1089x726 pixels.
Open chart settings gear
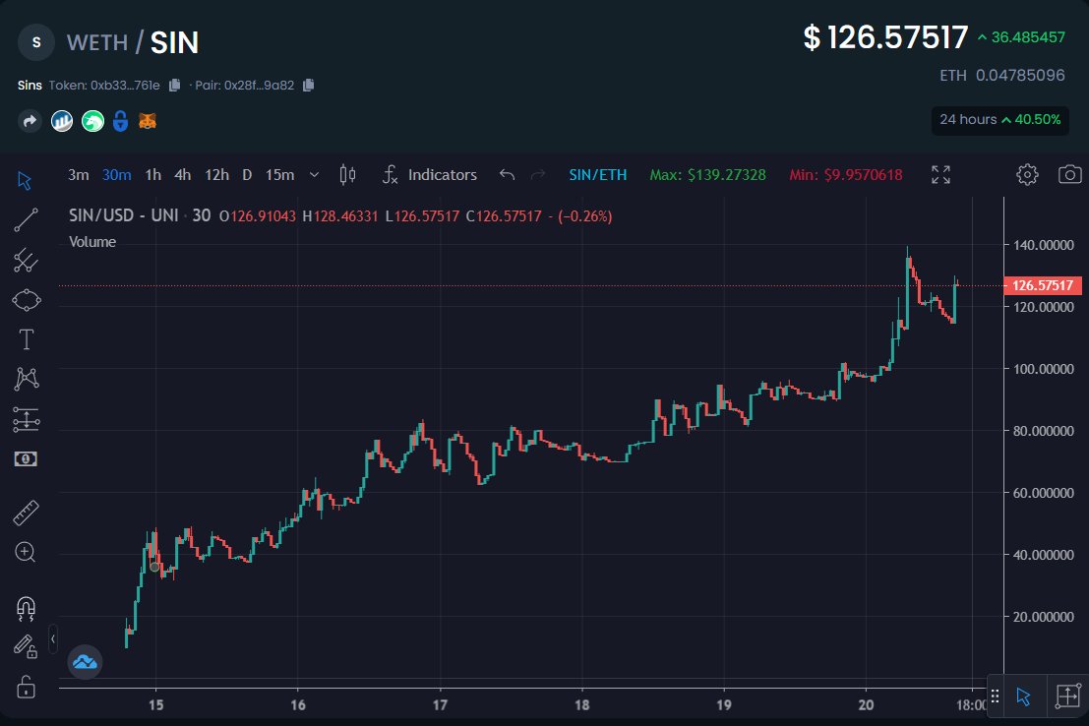pyautogui.click(x=1027, y=174)
